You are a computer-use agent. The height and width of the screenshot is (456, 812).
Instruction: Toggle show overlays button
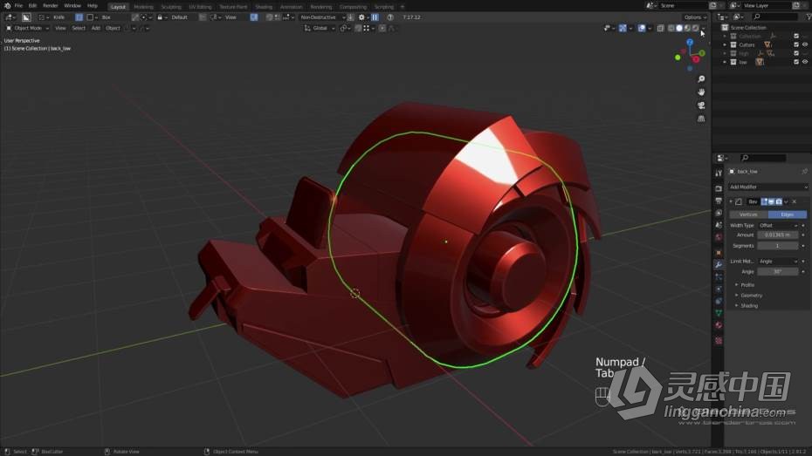[x=642, y=29]
